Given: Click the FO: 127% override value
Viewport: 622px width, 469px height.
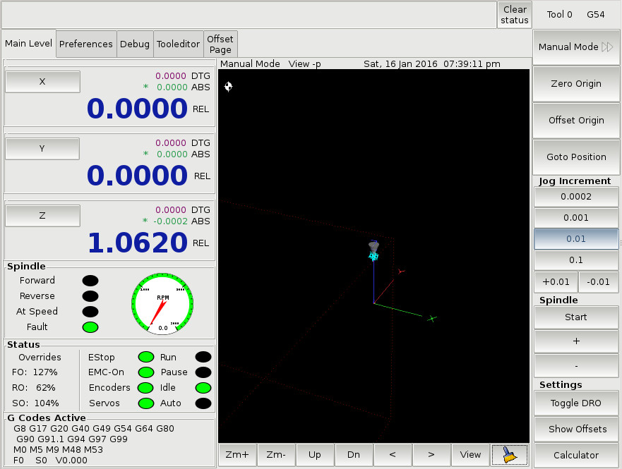Looking at the screenshot, I should point(35,372).
